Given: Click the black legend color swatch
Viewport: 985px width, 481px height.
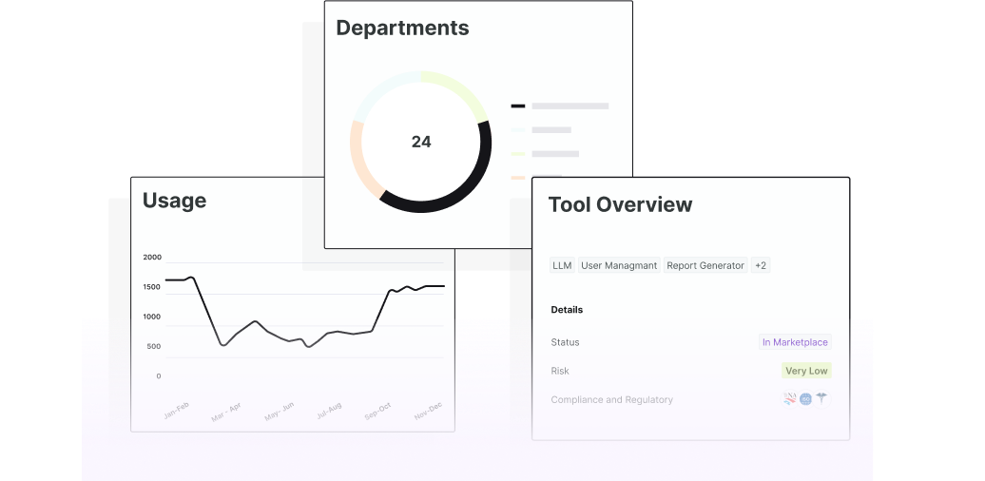Looking at the screenshot, I should pos(518,106).
